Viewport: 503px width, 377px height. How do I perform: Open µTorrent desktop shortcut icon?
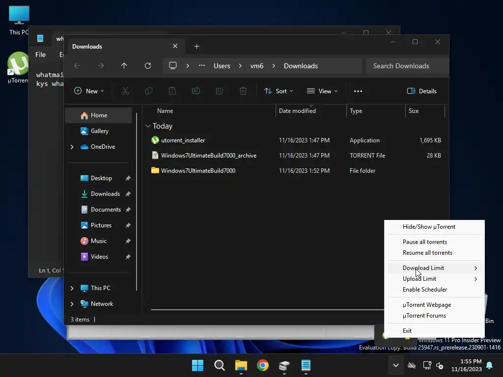click(18, 68)
